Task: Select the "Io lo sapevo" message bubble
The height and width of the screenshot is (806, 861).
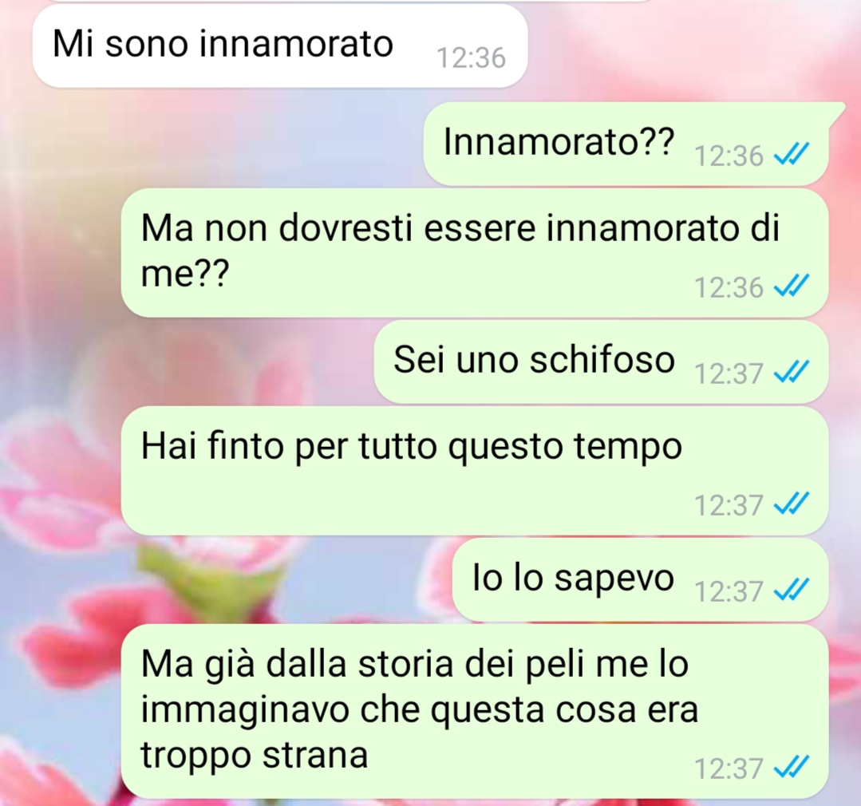Action: (640, 580)
